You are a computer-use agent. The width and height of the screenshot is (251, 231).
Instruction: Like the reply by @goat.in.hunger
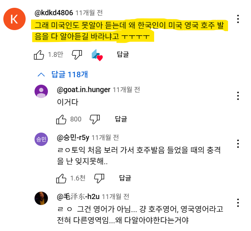click(x=61, y=119)
